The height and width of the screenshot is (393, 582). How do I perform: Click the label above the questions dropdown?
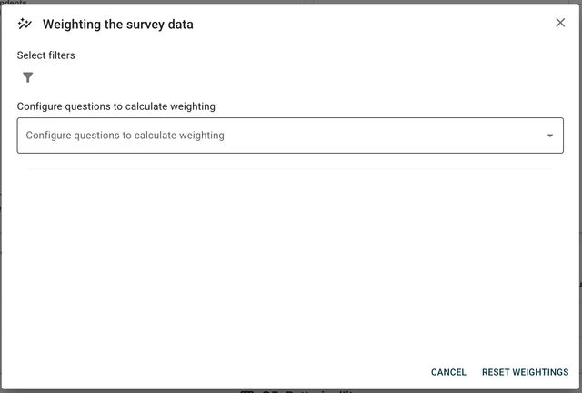[115, 106]
